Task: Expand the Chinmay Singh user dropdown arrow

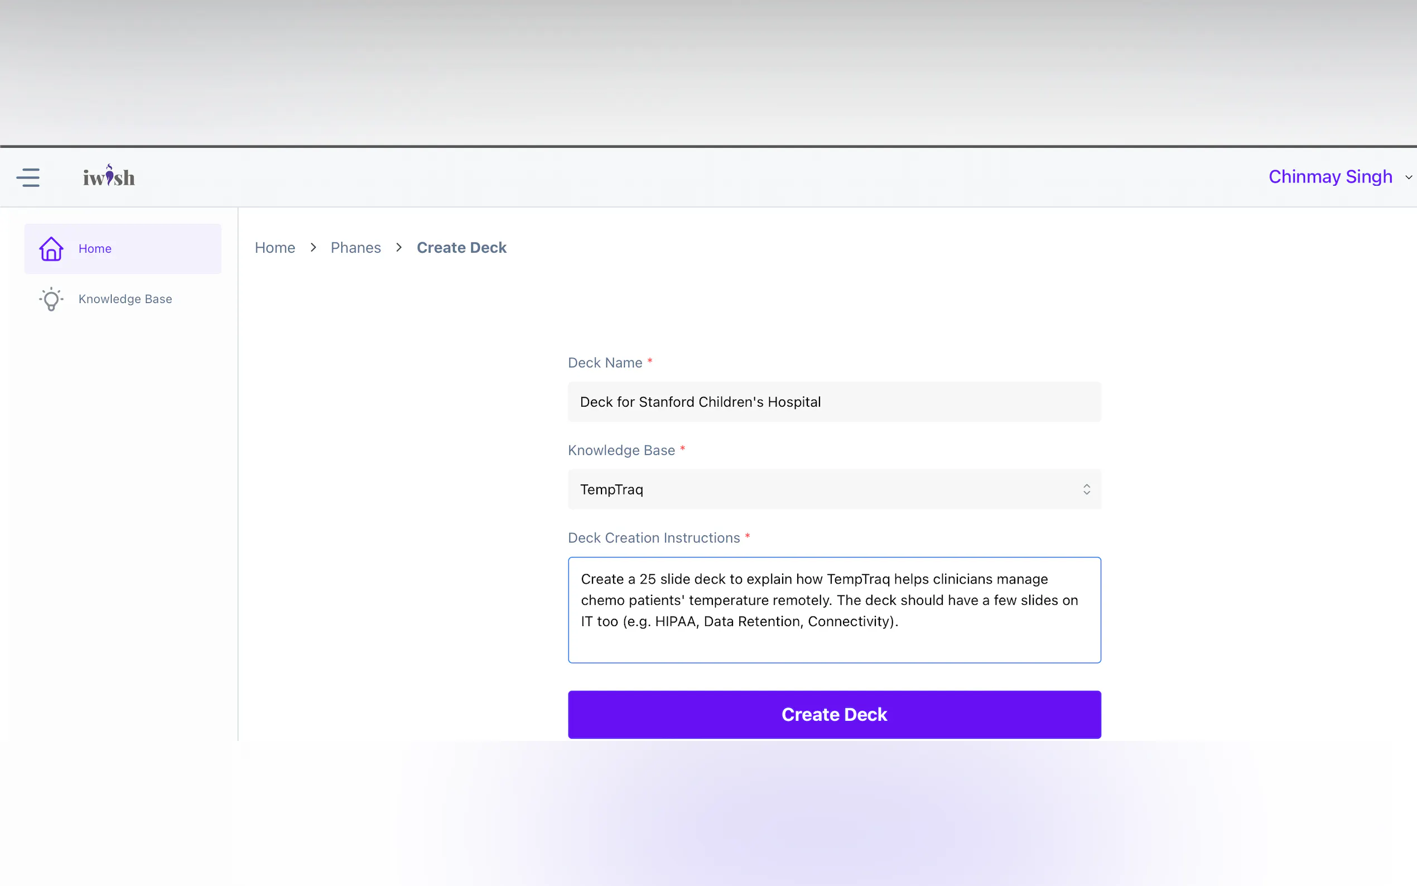Action: coord(1408,177)
